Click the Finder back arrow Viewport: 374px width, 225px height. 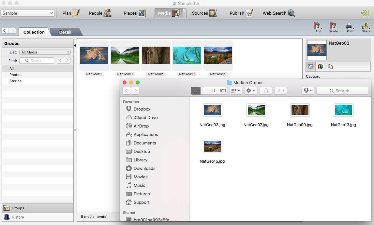coord(127,91)
